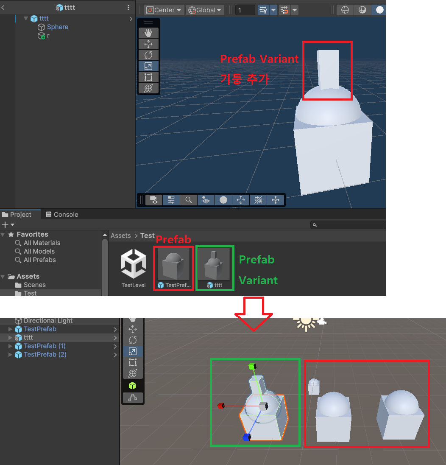Click the sun Directional Light gizmo
Screen dimensions: 446x465
point(306,324)
